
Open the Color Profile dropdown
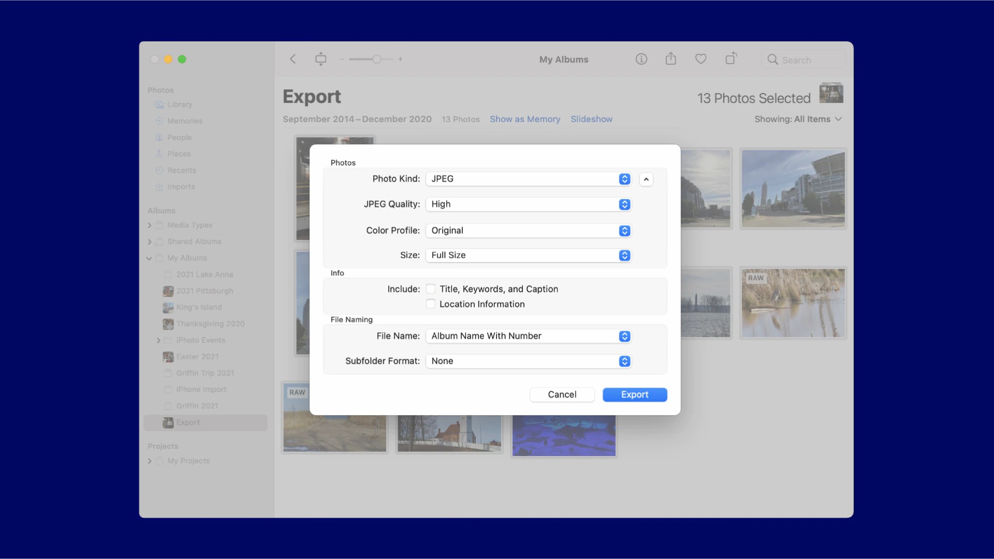(528, 230)
